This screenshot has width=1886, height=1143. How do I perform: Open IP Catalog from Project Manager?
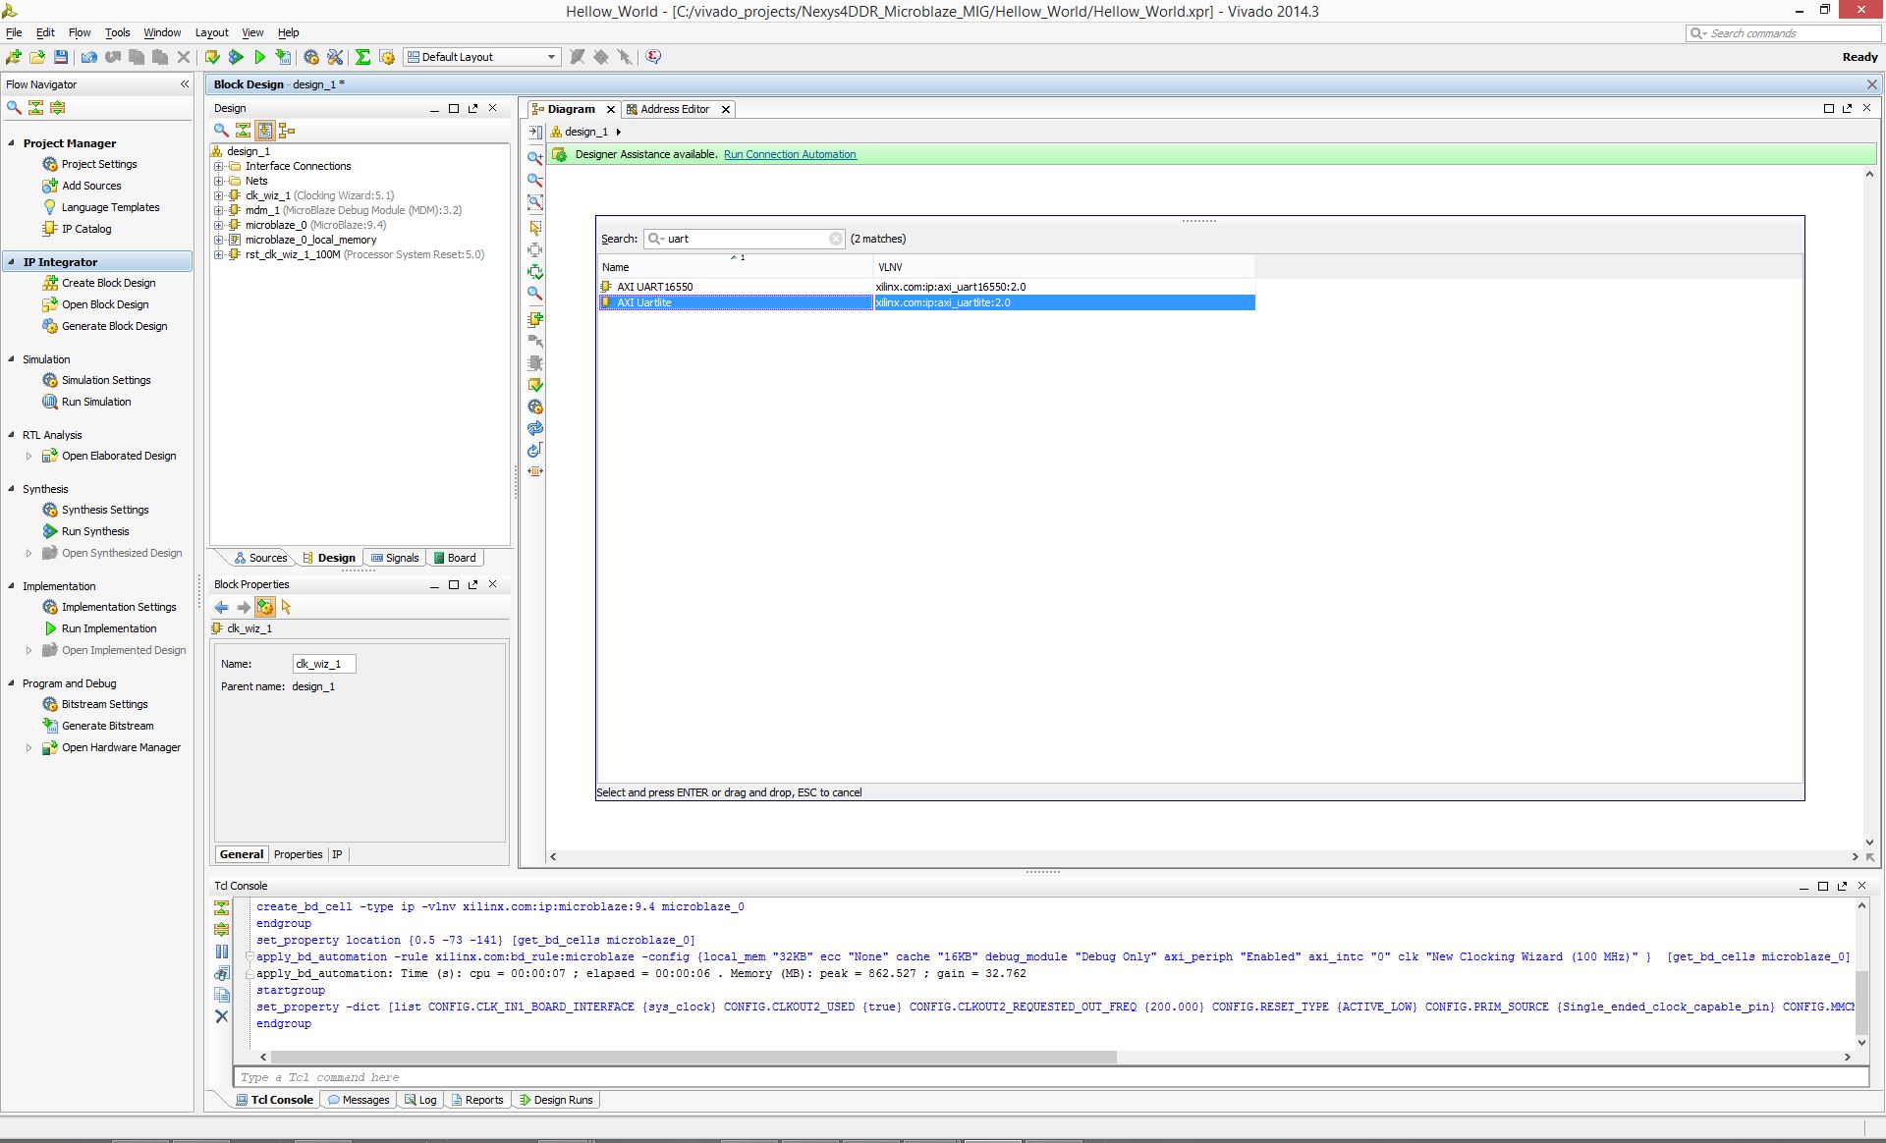click(x=86, y=229)
